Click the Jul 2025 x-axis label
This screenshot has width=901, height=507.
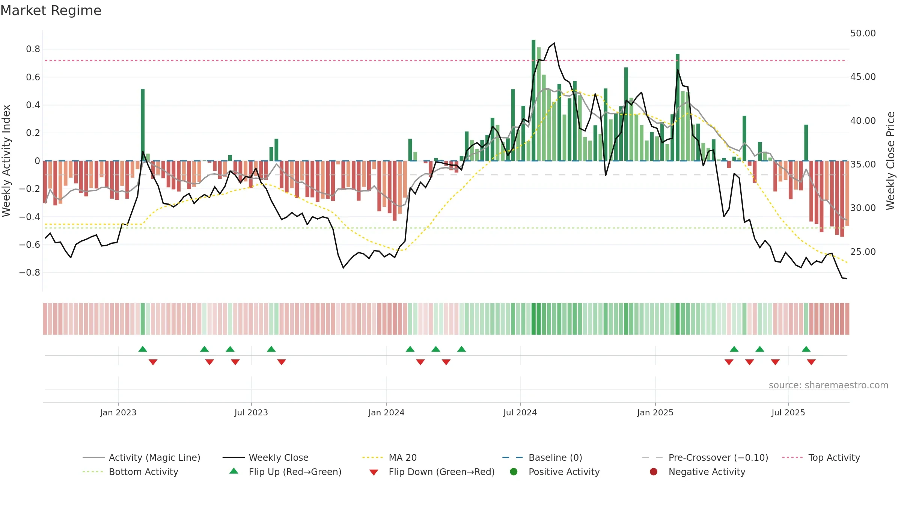coord(788,412)
